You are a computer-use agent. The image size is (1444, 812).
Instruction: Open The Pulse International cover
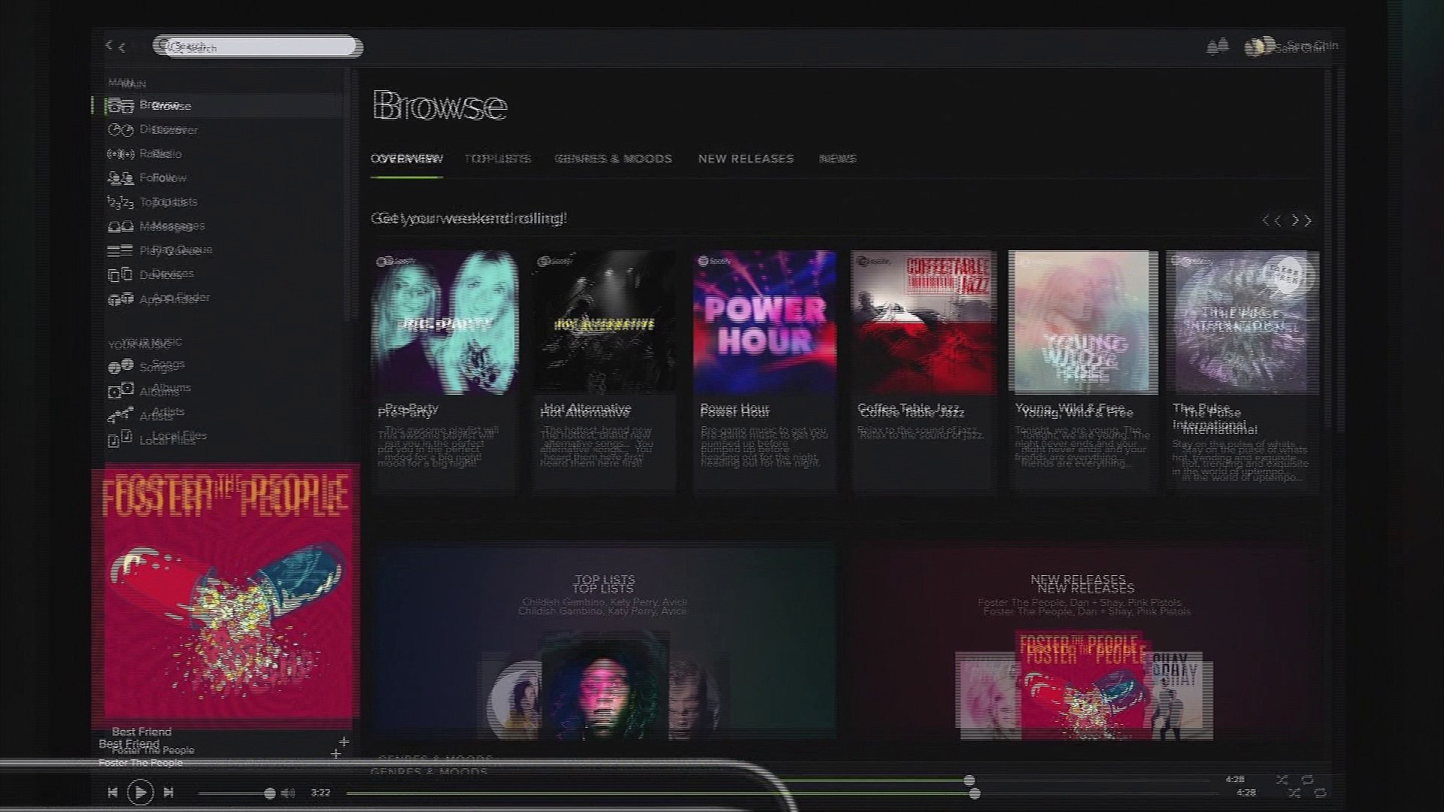click(1243, 323)
